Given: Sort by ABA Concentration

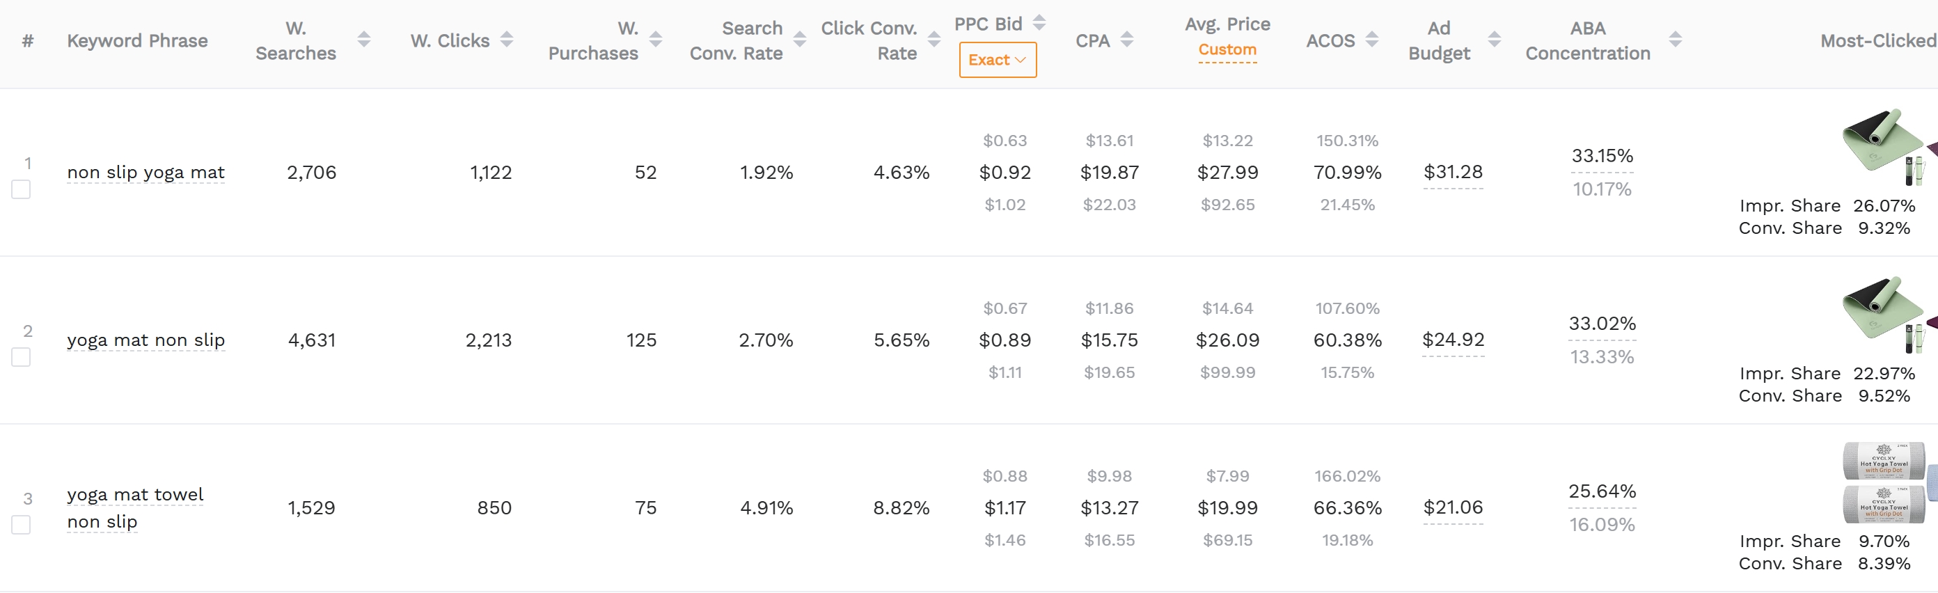Looking at the screenshot, I should click(x=1677, y=40).
